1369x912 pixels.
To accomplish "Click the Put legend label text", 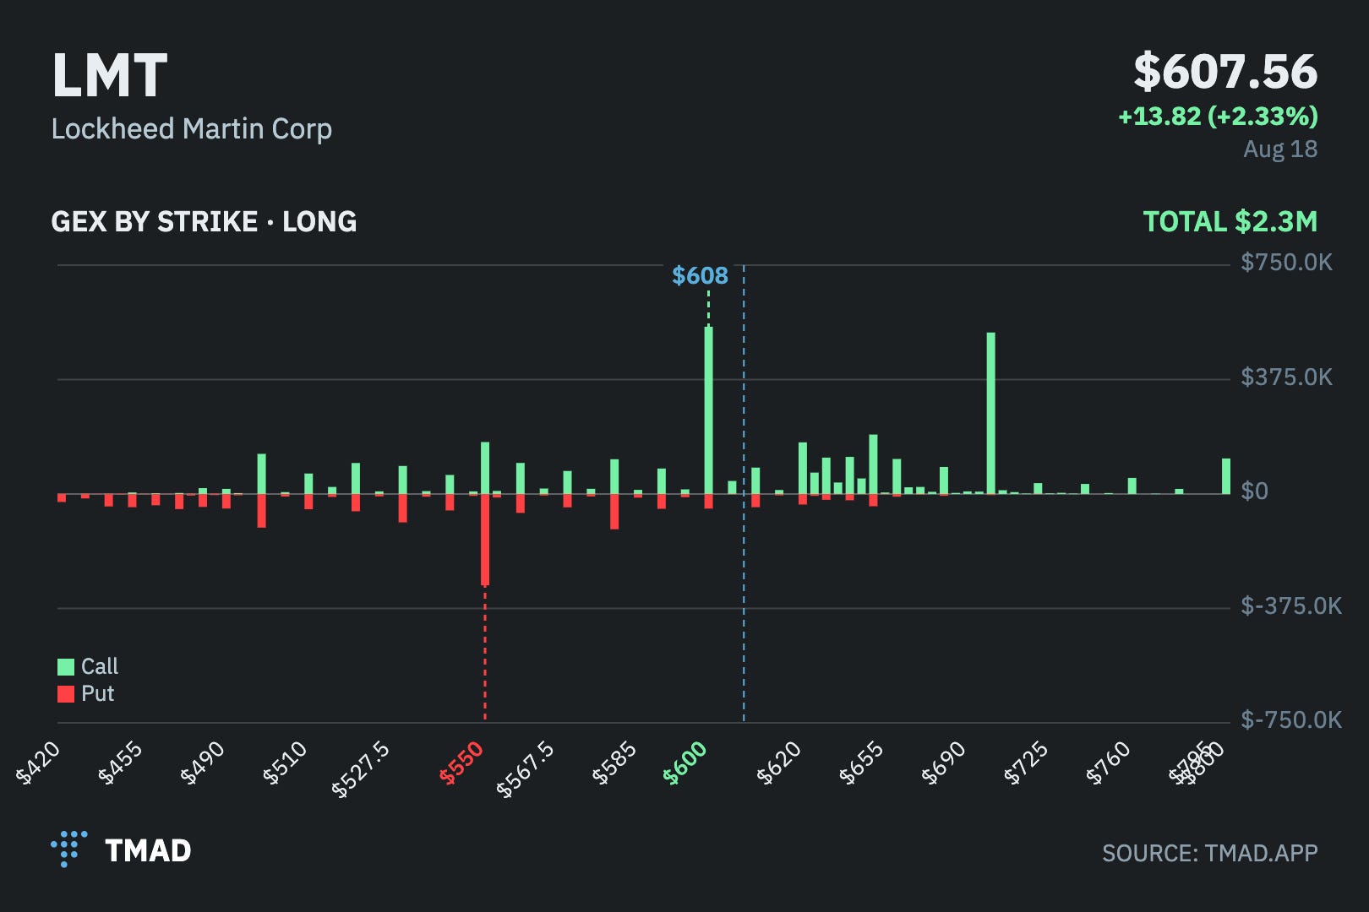I will pos(97,694).
